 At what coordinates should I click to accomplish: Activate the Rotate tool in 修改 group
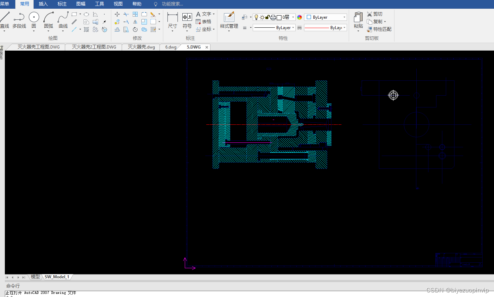135,29
